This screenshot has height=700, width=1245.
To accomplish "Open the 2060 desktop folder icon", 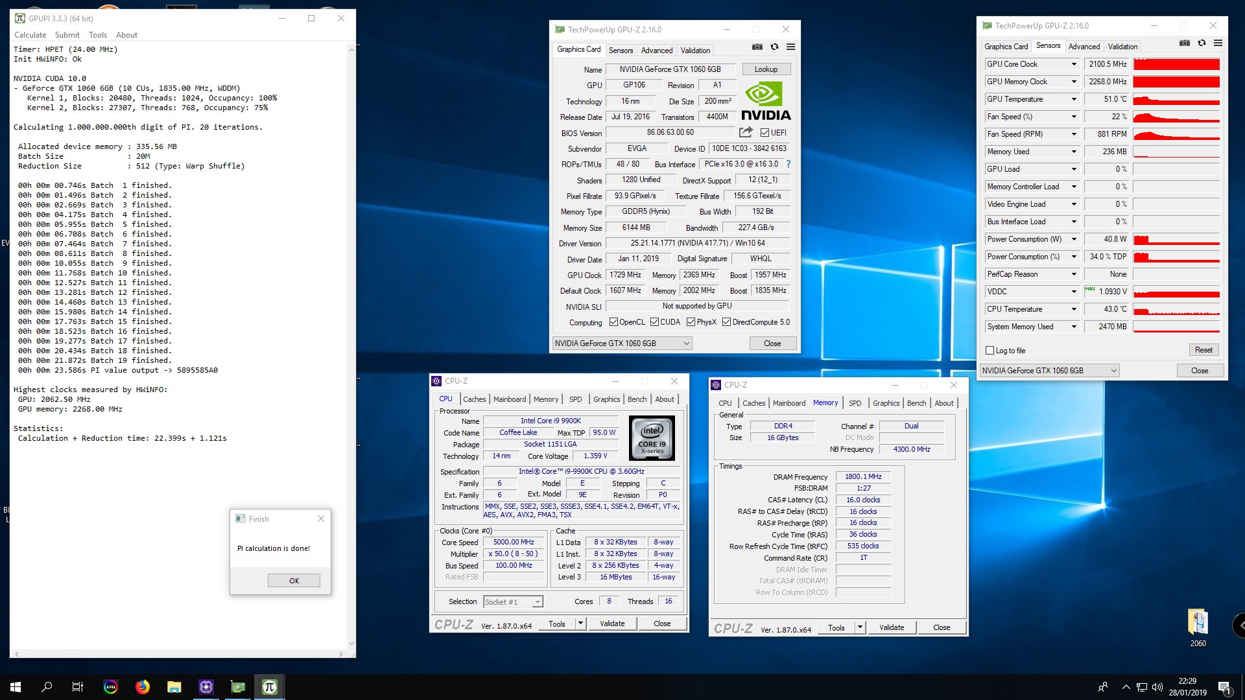I will point(1198,627).
